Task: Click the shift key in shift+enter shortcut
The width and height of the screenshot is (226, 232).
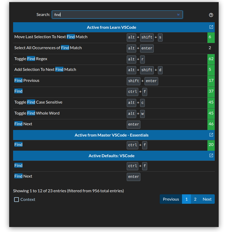Action: [x=134, y=81]
